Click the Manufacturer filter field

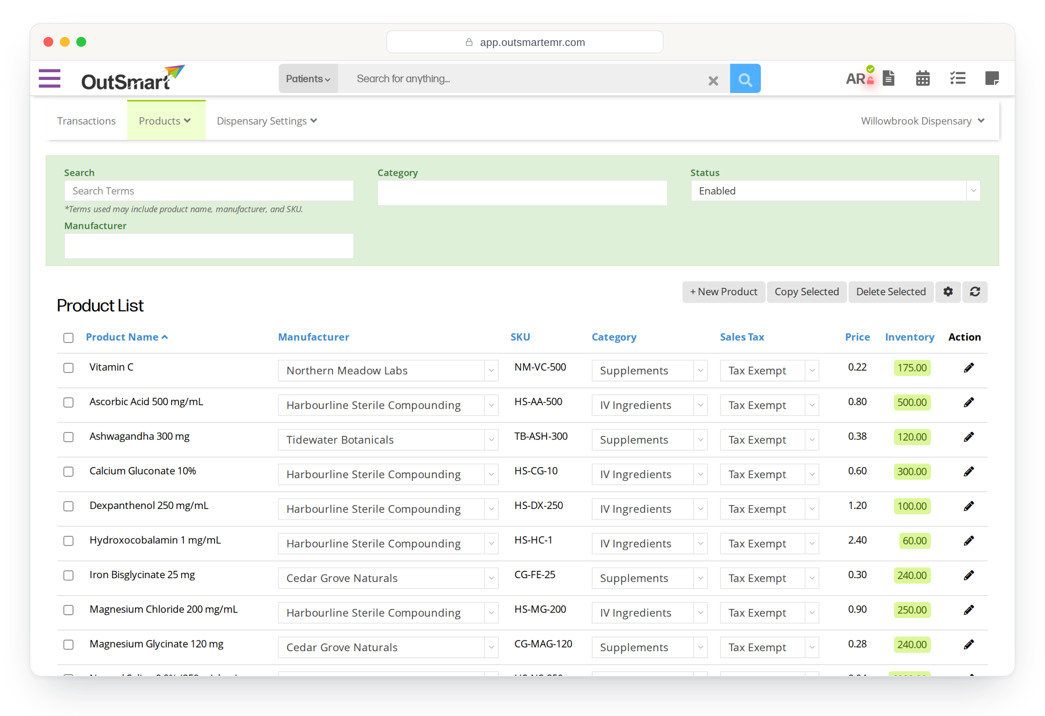(x=209, y=246)
